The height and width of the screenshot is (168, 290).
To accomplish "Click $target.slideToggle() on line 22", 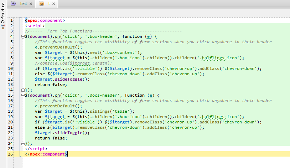I will coord(62,133).
